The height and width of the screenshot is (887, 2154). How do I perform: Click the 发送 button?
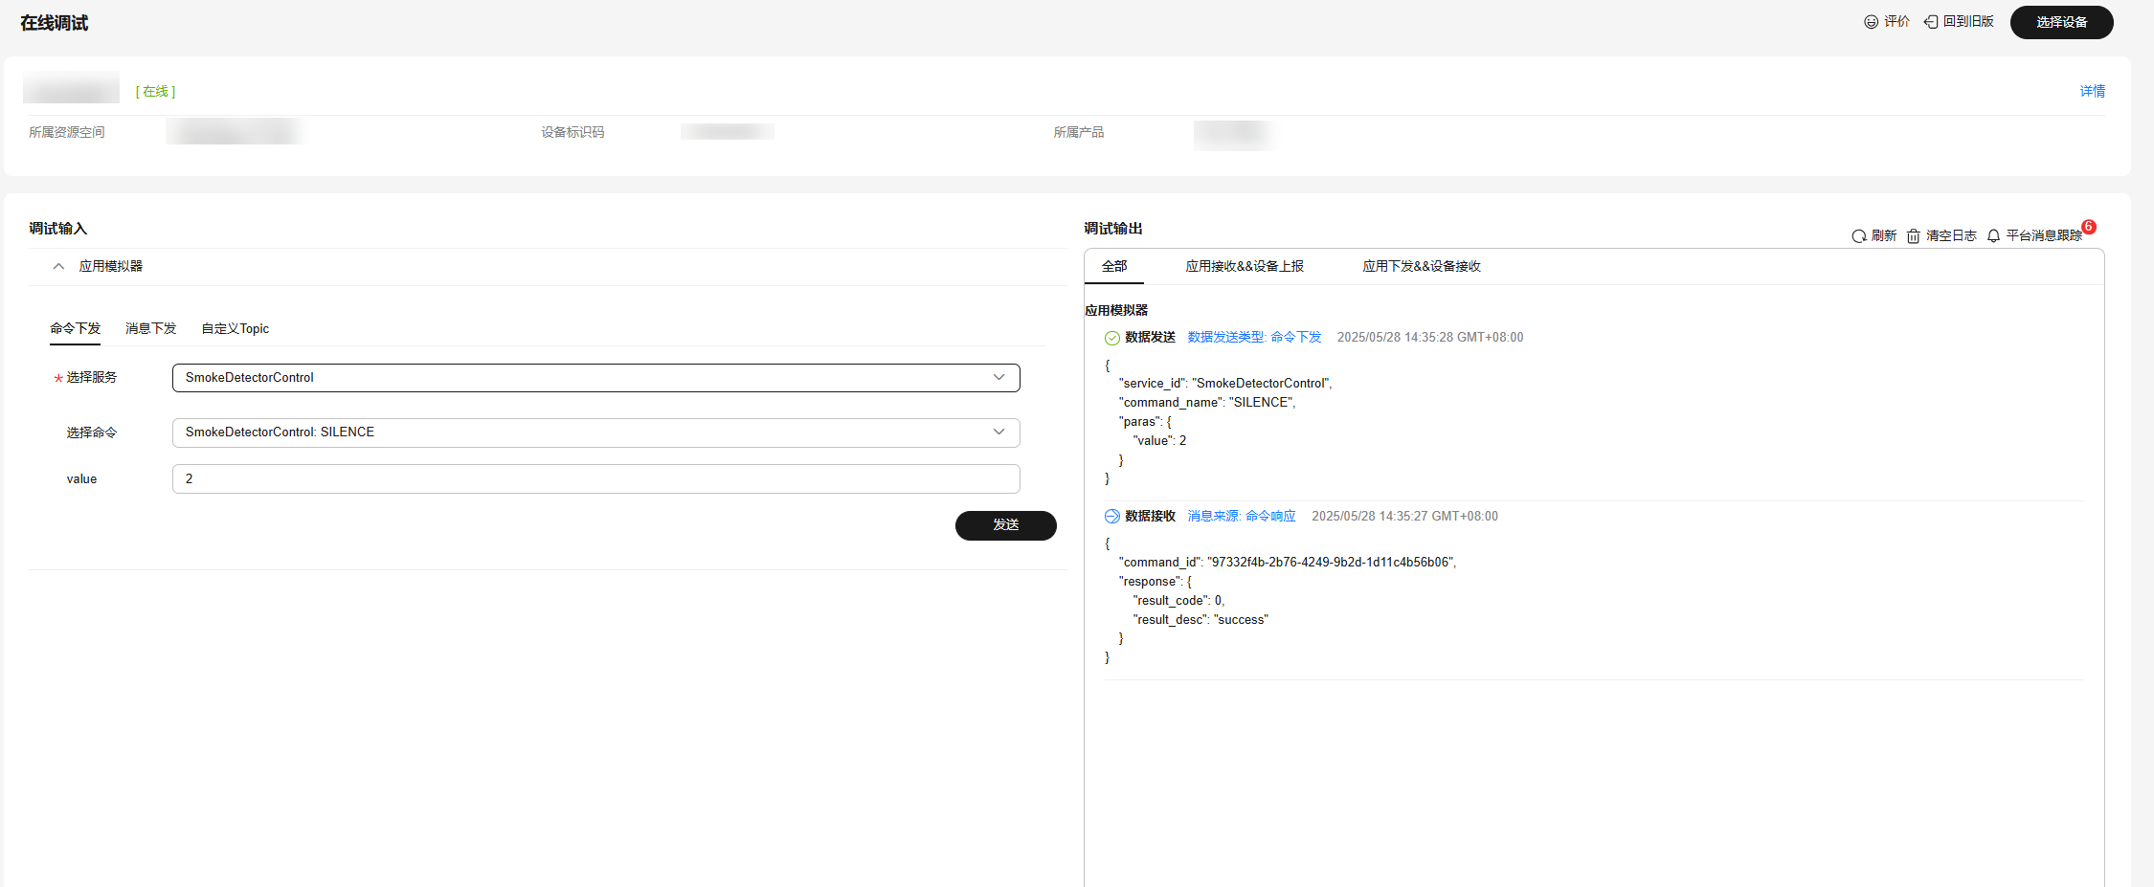pos(1005,525)
